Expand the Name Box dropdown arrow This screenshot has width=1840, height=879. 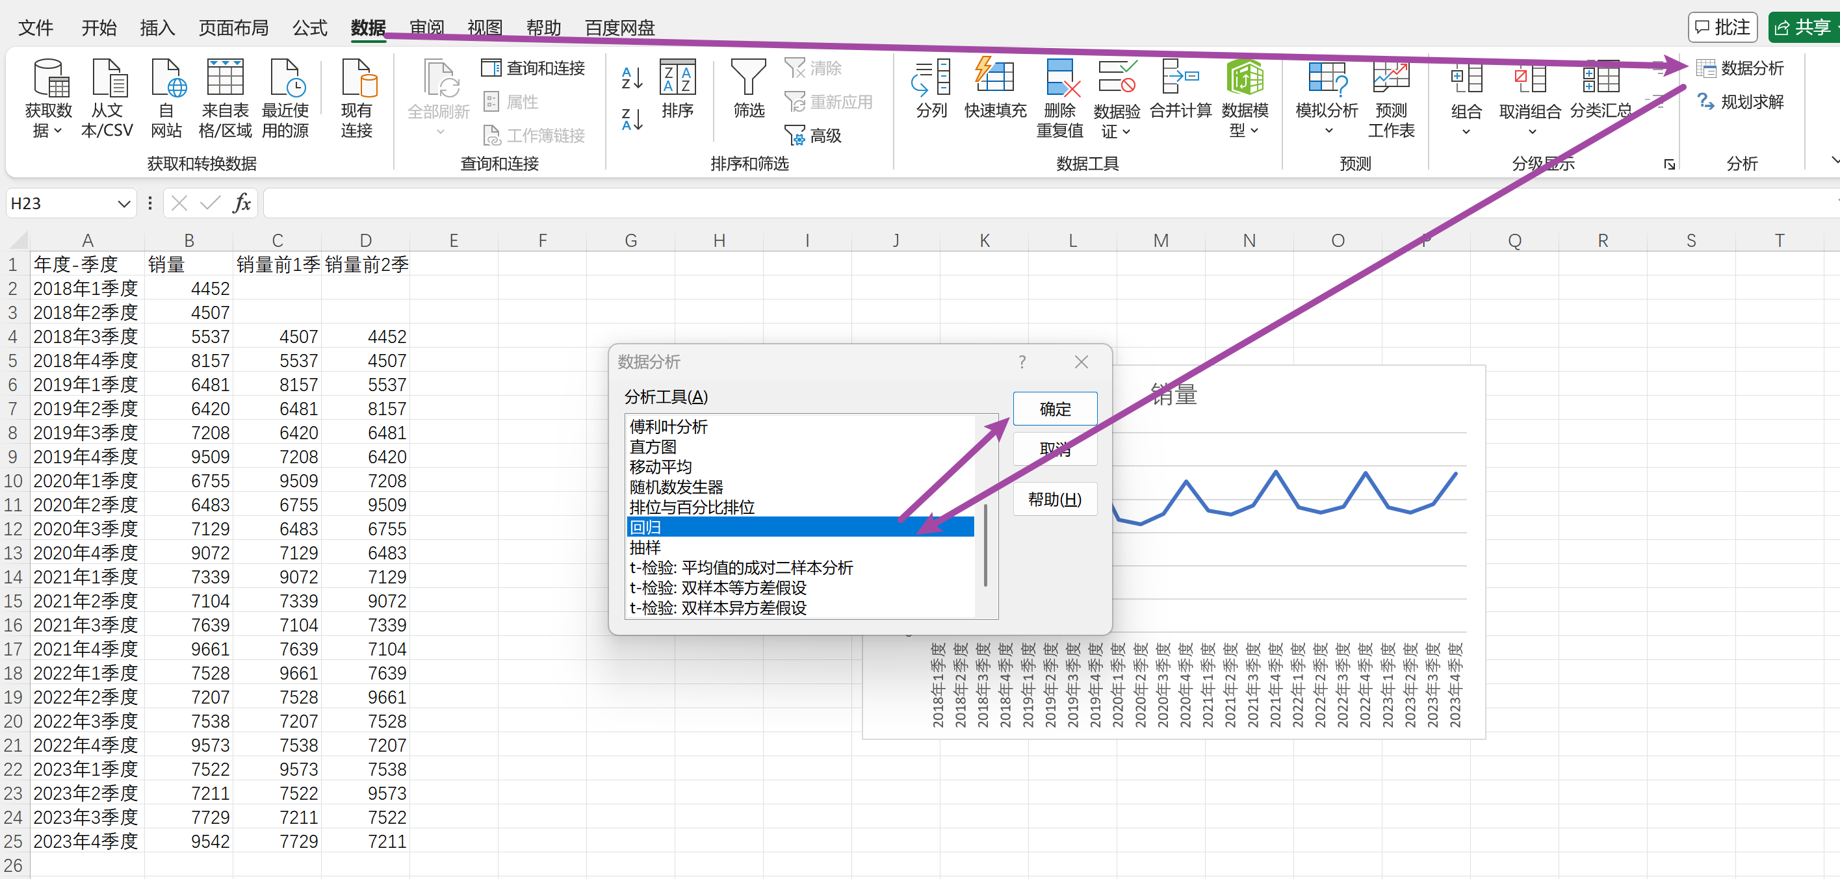pos(123,204)
